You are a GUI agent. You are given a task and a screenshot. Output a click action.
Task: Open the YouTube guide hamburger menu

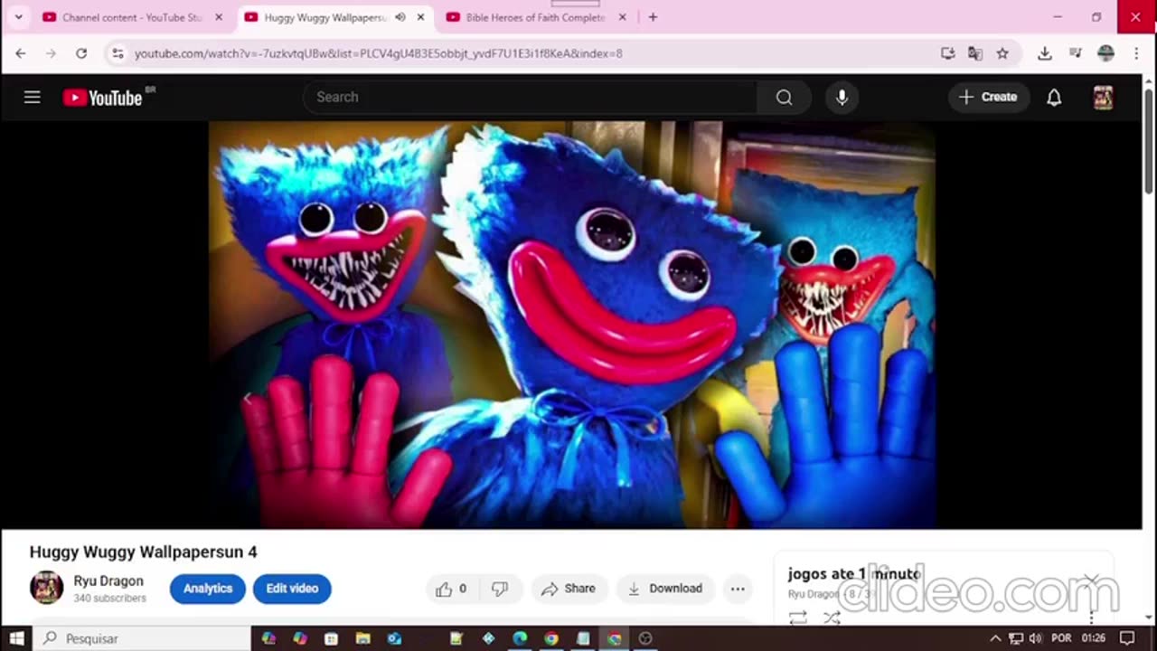click(33, 97)
